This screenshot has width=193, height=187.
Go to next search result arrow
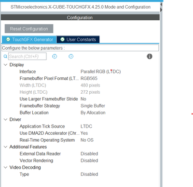click(71, 57)
